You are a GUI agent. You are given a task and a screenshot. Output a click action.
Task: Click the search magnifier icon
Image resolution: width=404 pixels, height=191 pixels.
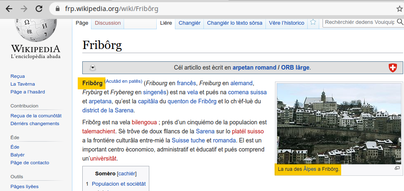399,22
